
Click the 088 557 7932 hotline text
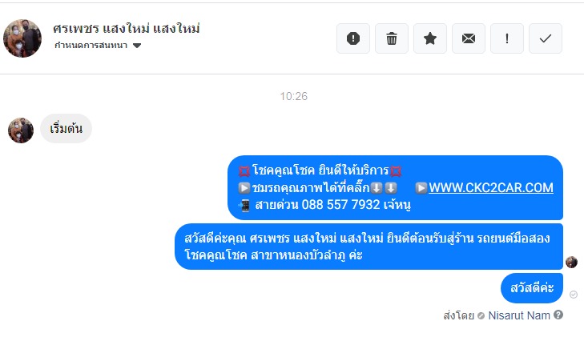pos(340,204)
